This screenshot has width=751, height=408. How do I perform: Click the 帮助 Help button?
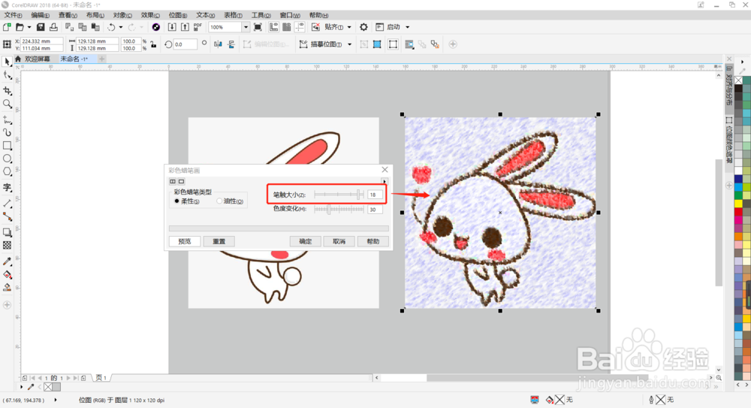pos(373,242)
